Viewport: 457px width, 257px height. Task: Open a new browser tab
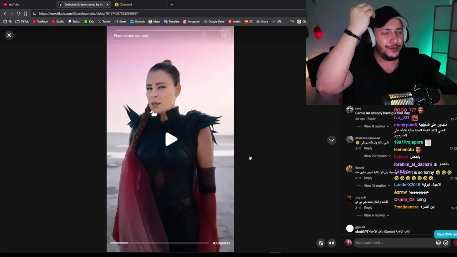click(172, 5)
